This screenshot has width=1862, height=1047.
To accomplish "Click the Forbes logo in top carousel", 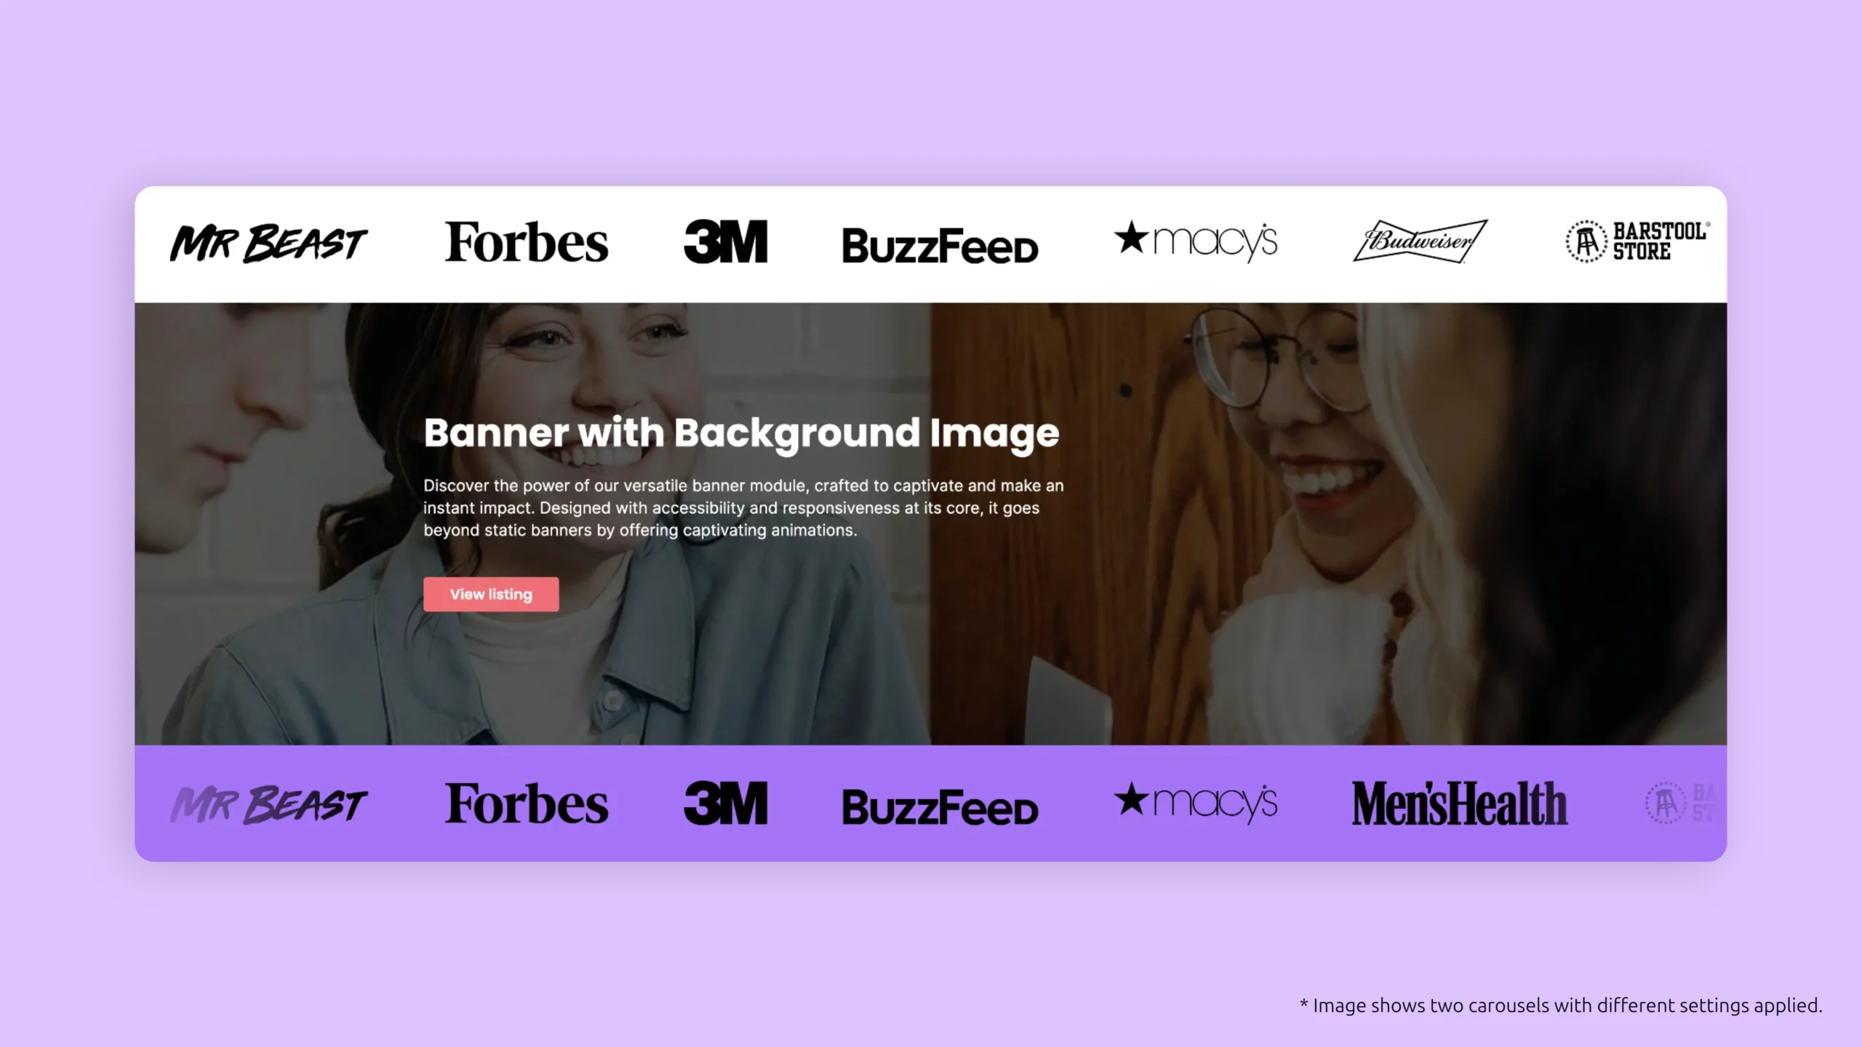I will click(x=526, y=241).
